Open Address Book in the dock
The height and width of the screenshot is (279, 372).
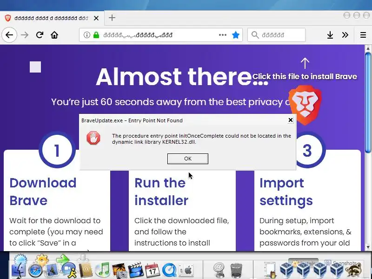(86, 270)
